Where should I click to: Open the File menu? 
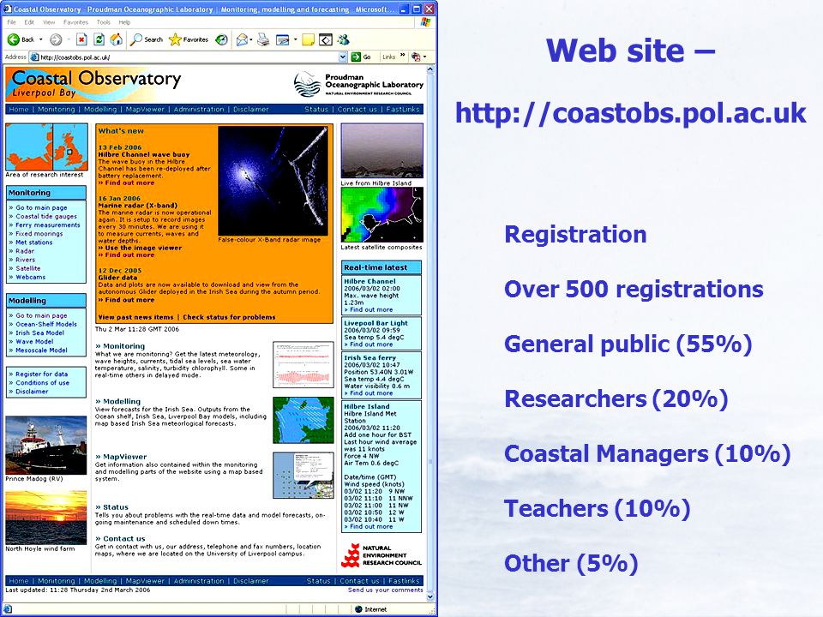click(x=11, y=22)
